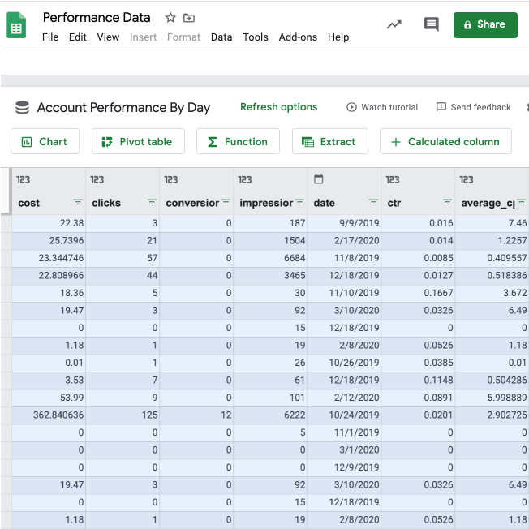This screenshot has height=529, width=529.
Task: Open the Edit menu
Action: 78,37
